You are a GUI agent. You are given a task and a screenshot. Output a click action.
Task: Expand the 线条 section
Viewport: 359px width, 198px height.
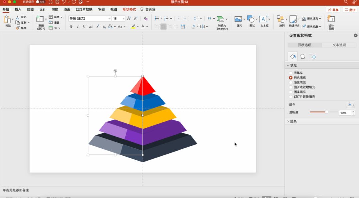[x=293, y=121]
